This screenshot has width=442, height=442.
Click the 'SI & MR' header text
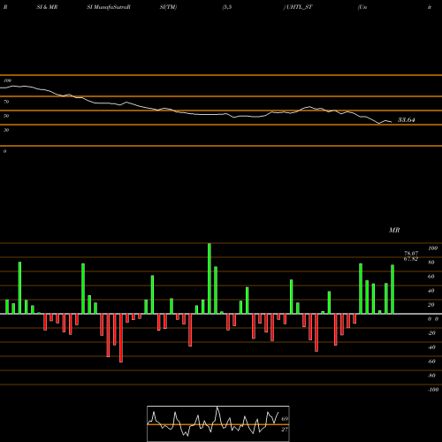point(47,7)
